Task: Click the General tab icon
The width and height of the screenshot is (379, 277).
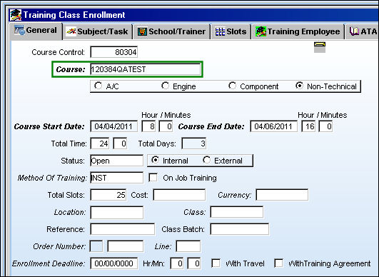Action: [19, 31]
